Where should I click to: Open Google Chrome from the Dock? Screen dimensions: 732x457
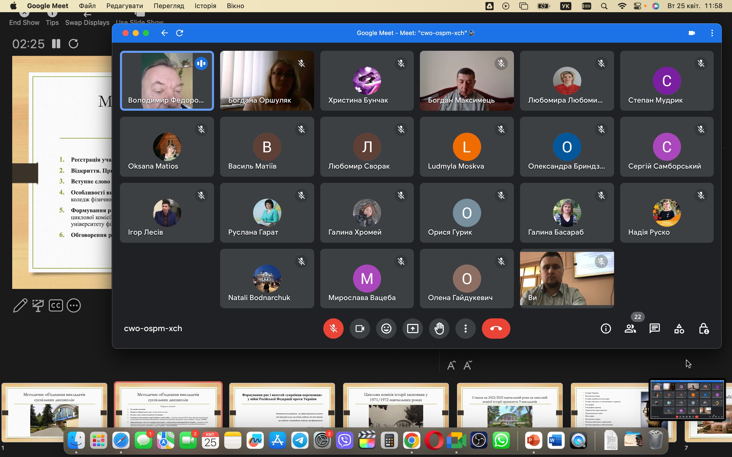411,440
